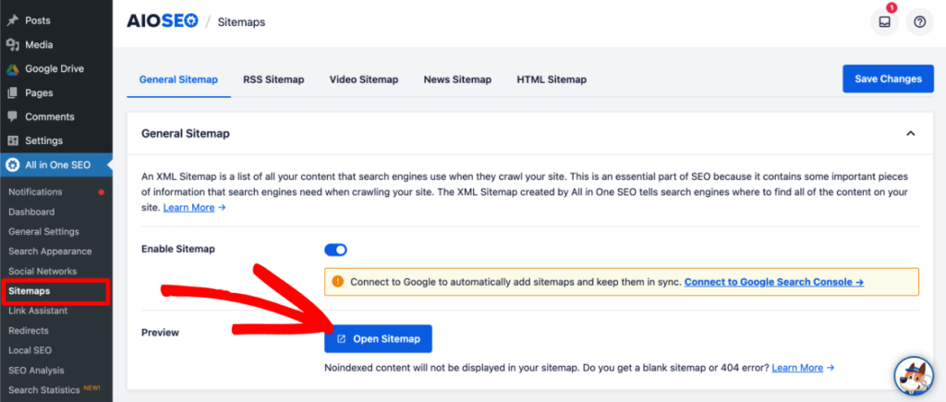Click the Posts pushpin icon
The width and height of the screenshot is (946, 402).
13,20
